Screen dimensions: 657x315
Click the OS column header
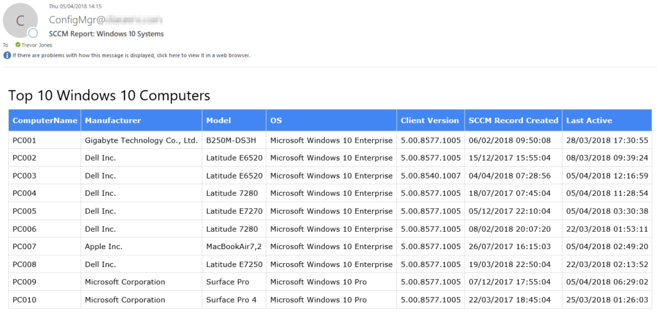pyautogui.click(x=332, y=120)
